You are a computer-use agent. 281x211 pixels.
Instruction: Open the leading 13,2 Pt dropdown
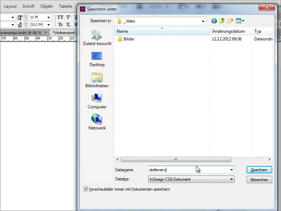click(x=48, y=25)
